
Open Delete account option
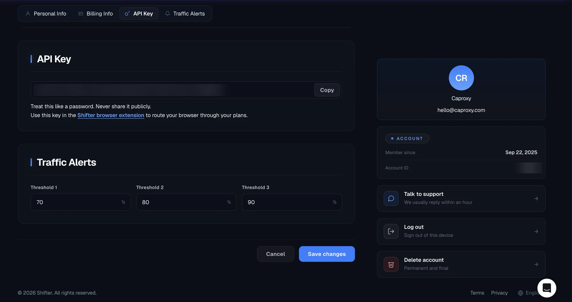coord(461,265)
